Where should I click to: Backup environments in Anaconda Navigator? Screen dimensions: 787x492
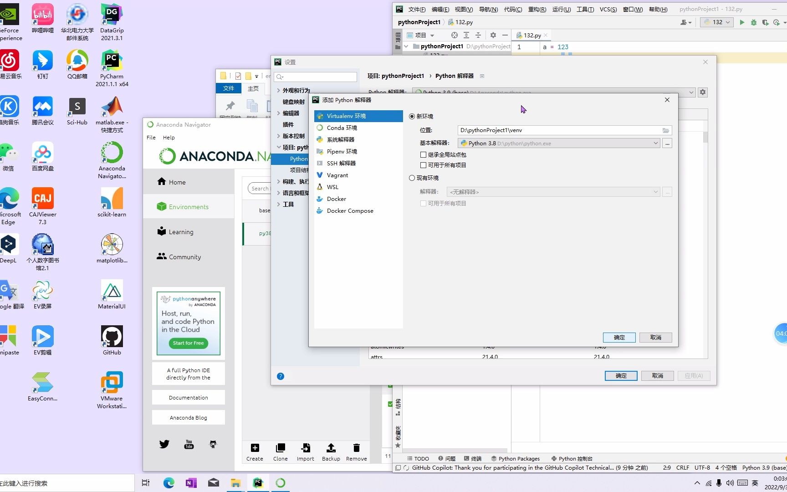click(331, 452)
